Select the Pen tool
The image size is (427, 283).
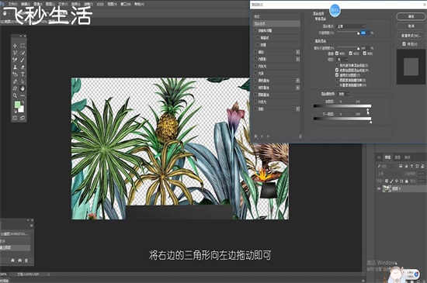(x=15, y=81)
